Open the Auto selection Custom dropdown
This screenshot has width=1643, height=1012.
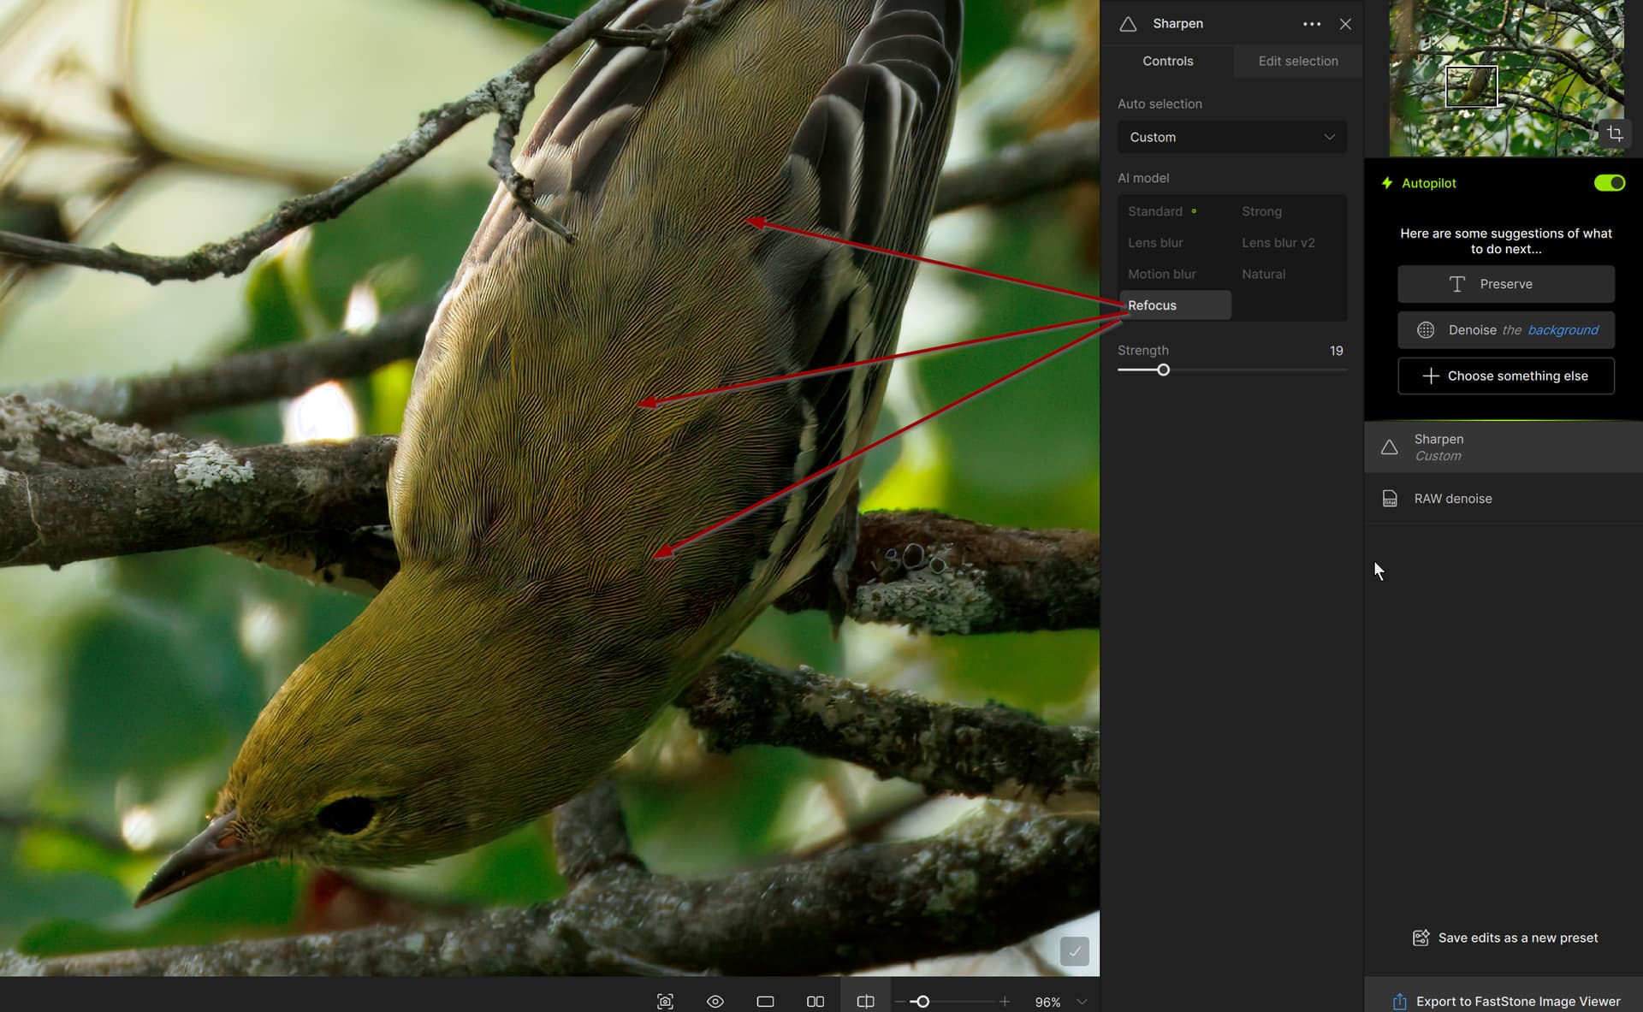pyautogui.click(x=1231, y=137)
